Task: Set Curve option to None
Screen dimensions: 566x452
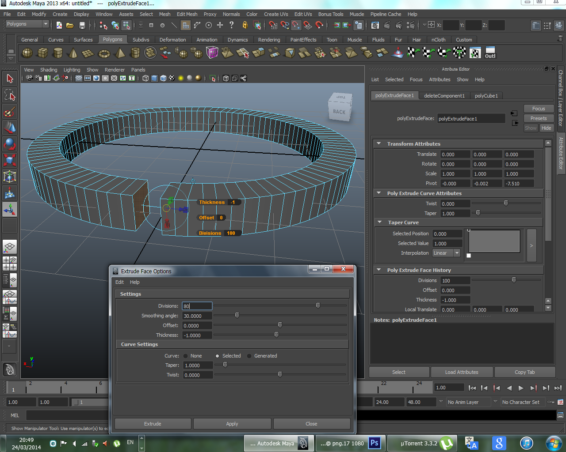Action: tap(186, 356)
